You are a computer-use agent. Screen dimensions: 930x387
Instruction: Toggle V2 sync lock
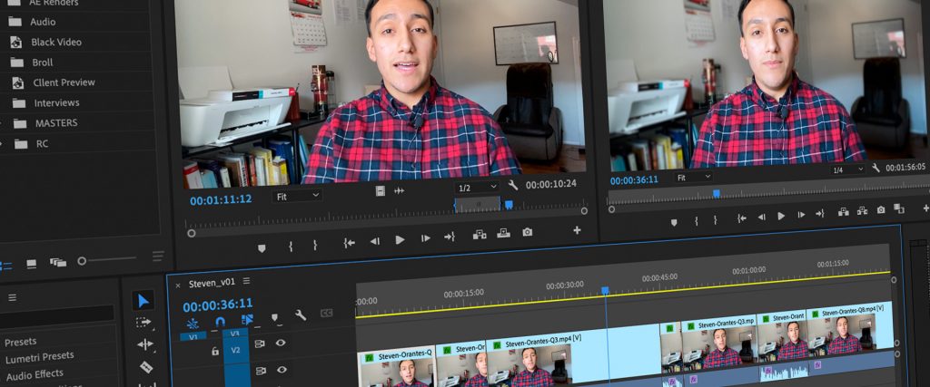pos(259,343)
